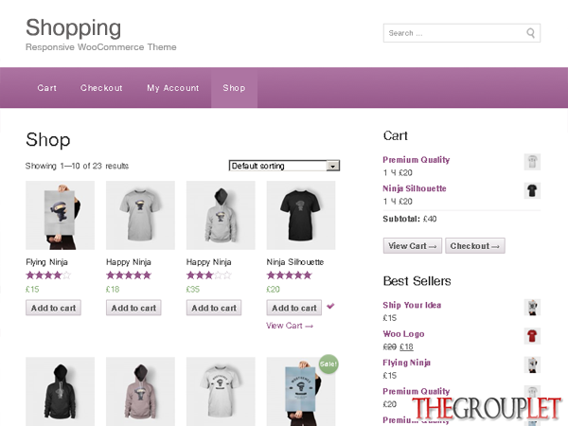Click £35 price under Happy Ninja hoodie
568x426 pixels.
coord(193,290)
